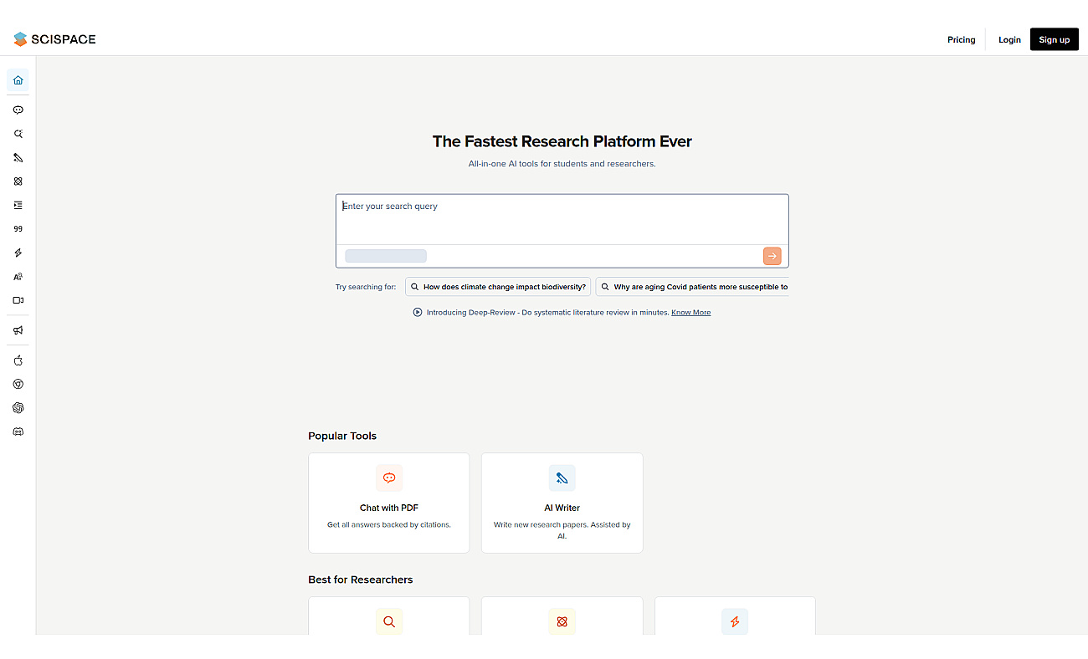Click the 'Try searching for:' label

pos(366,287)
